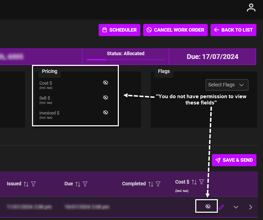Image resolution: width=263 pixels, height=220 pixels.
Task: Open the user profile icon
Action: click(251, 8)
